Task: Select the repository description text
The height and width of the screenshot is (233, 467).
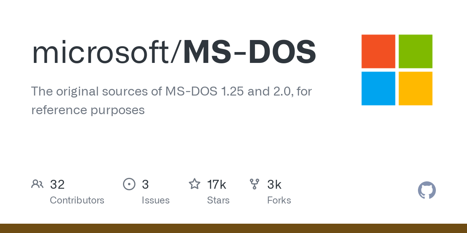Action: [172, 101]
